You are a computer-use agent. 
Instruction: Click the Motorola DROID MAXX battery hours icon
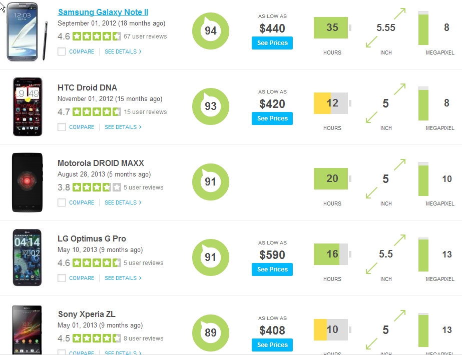332,178
